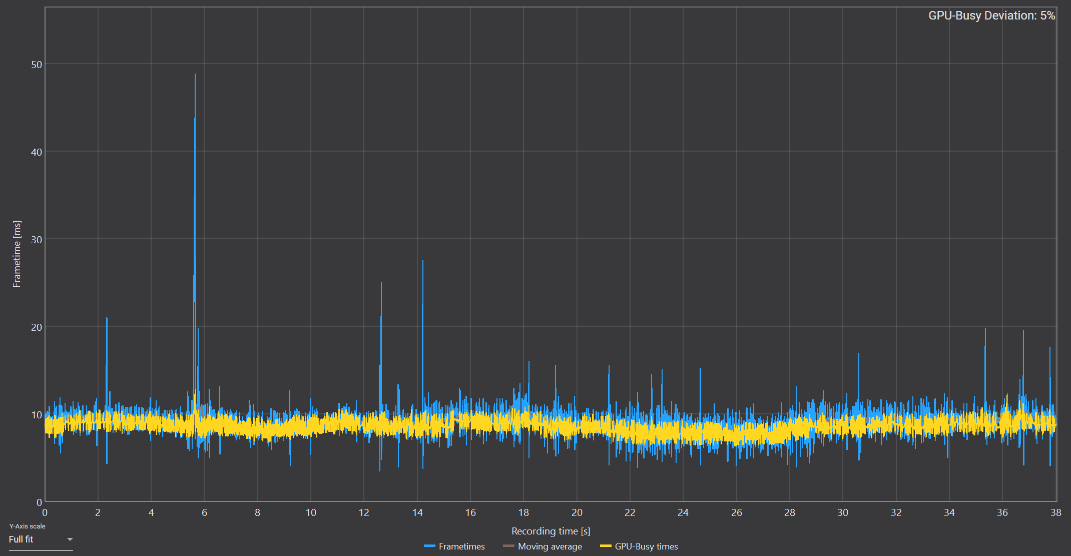This screenshot has height=556, width=1071.
Task: Toggle the Moving average legend series
Action: 543,546
